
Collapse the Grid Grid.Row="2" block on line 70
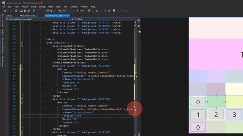pyautogui.click(x=22, y=43)
